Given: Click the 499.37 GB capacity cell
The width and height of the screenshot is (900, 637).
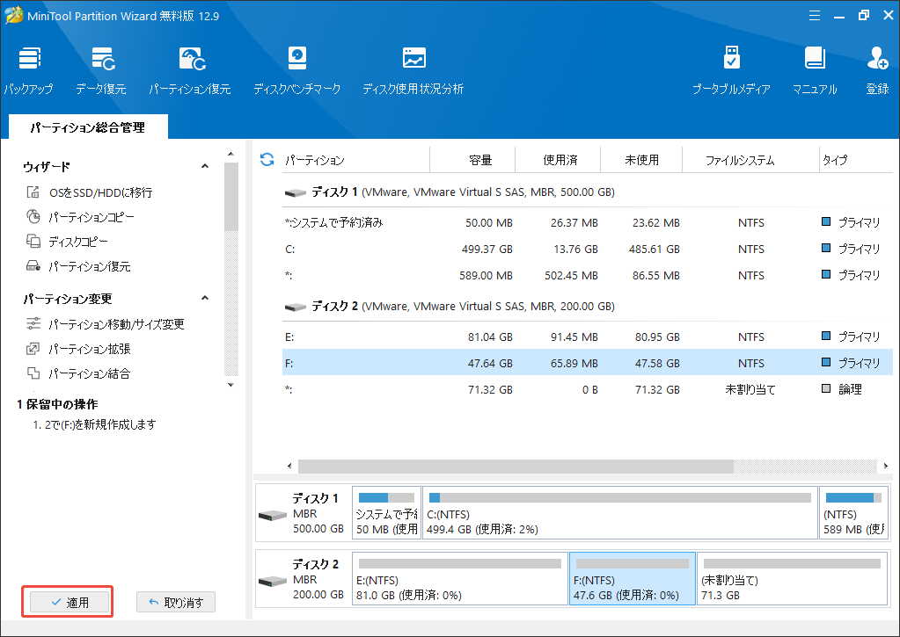Looking at the screenshot, I should [487, 249].
